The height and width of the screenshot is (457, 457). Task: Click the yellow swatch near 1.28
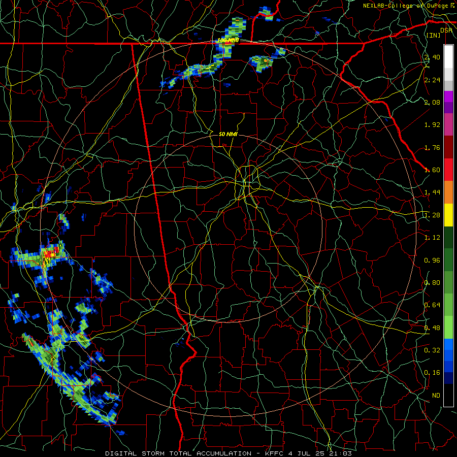pyautogui.click(x=448, y=215)
